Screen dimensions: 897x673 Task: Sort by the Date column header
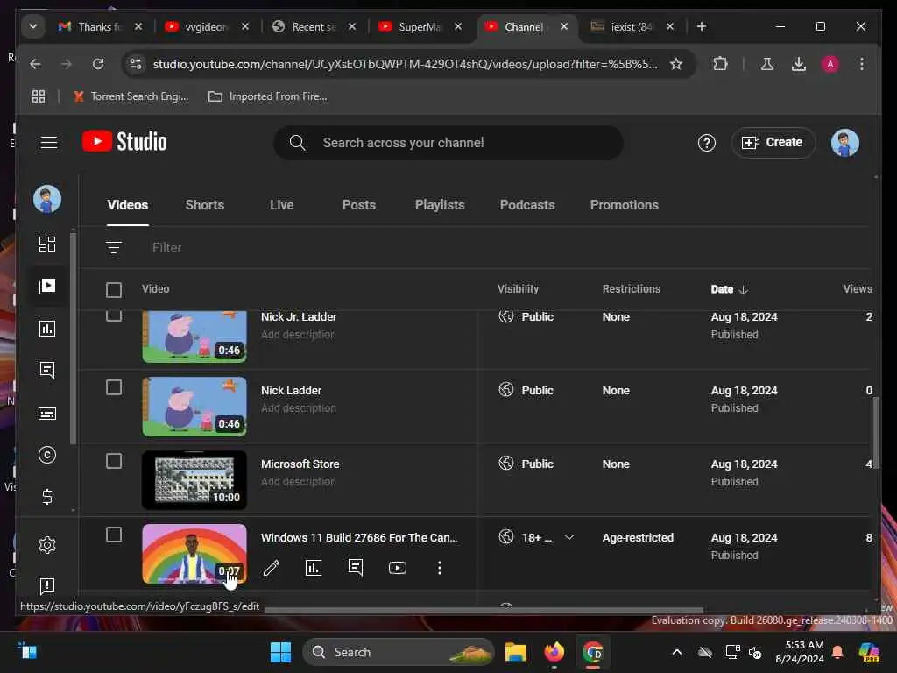729,289
